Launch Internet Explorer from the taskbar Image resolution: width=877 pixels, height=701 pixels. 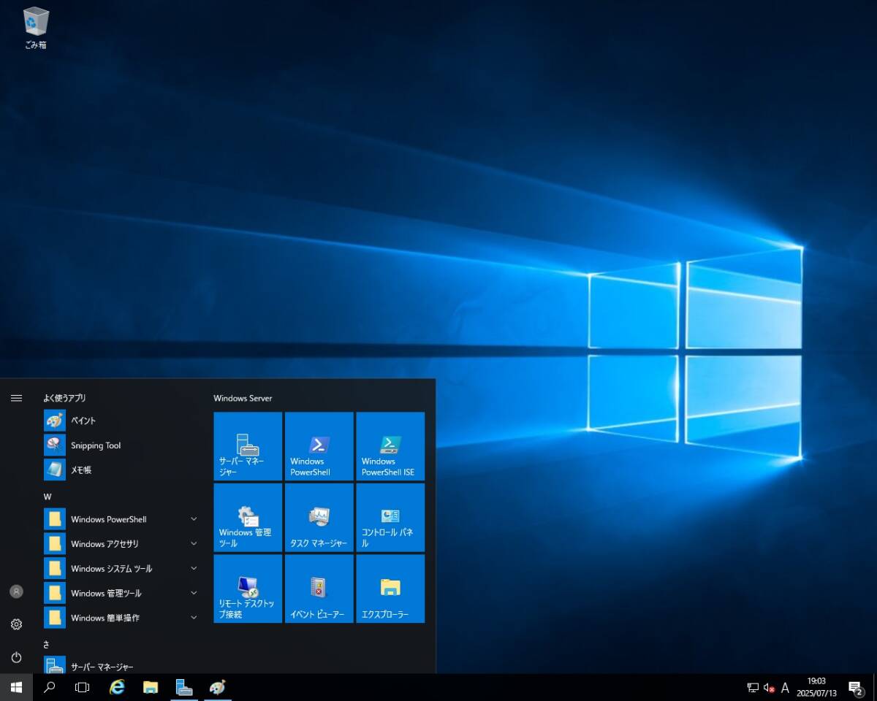(x=117, y=687)
